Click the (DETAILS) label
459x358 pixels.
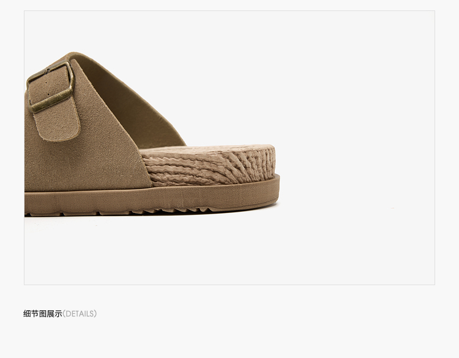click(x=80, y=314)
